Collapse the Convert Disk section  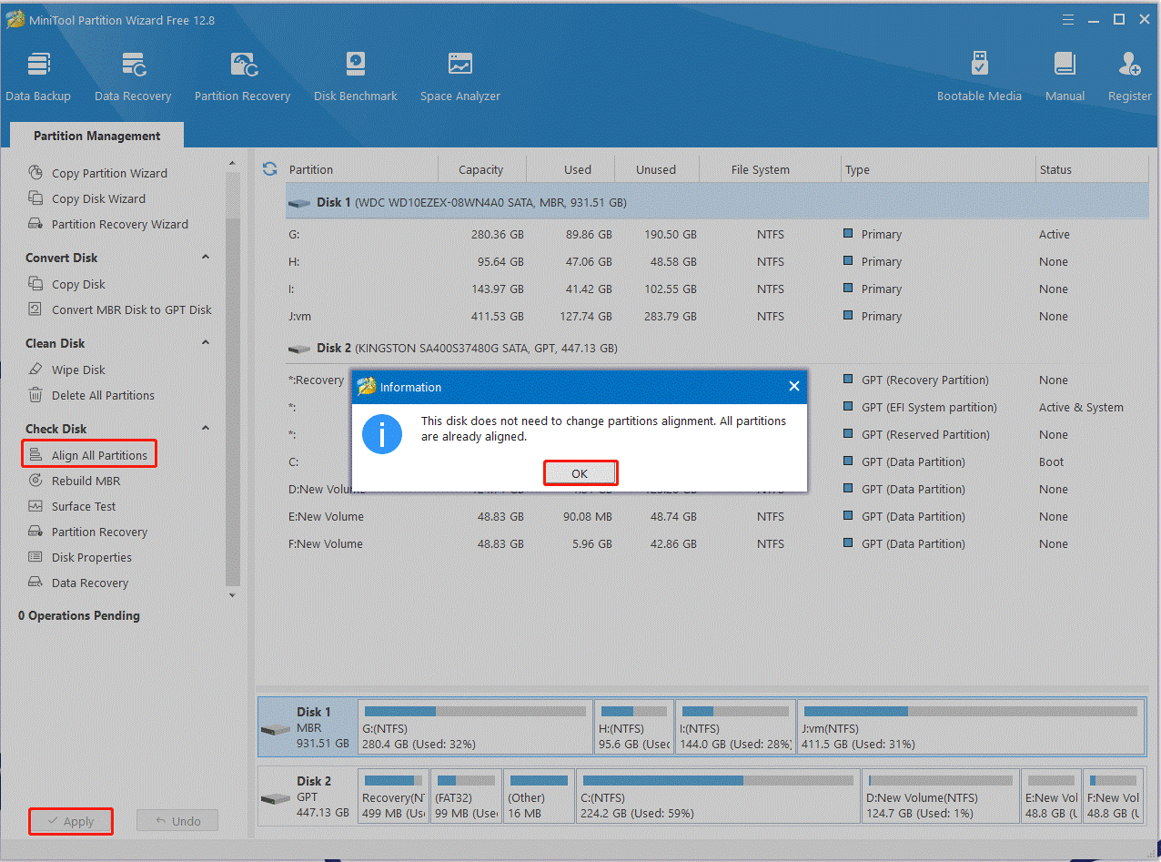tap(206, 258)
